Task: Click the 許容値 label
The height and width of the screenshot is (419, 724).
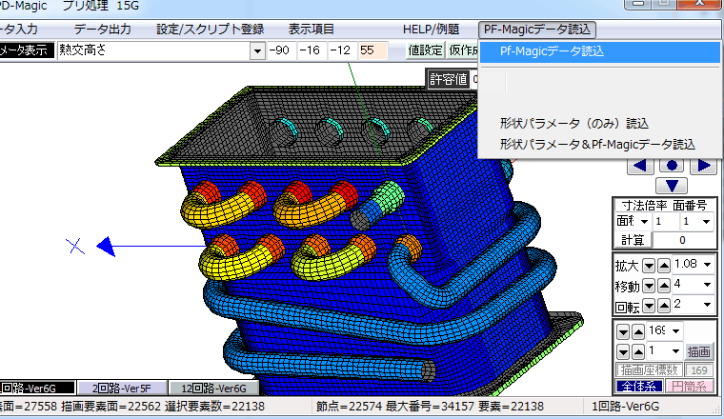Action: pyautogui.click(x=448, y=79)
